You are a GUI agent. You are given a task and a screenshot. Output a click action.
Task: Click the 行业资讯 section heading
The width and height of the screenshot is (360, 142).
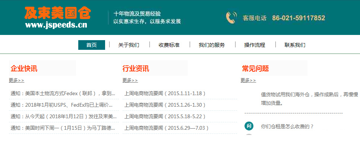point(136,68)
